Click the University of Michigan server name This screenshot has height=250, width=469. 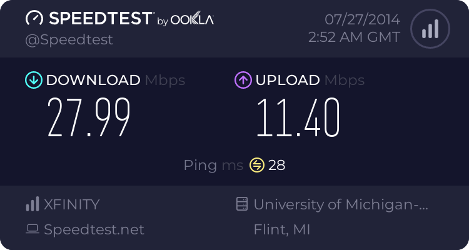coord(342,204)
